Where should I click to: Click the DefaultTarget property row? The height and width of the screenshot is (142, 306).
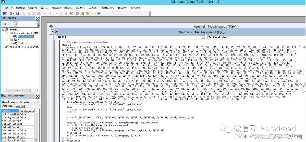click(18, 127)
